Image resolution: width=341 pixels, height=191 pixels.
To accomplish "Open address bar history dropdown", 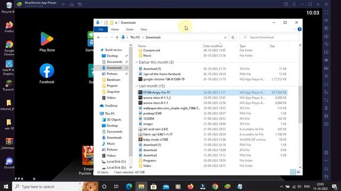I will [225, 38].
